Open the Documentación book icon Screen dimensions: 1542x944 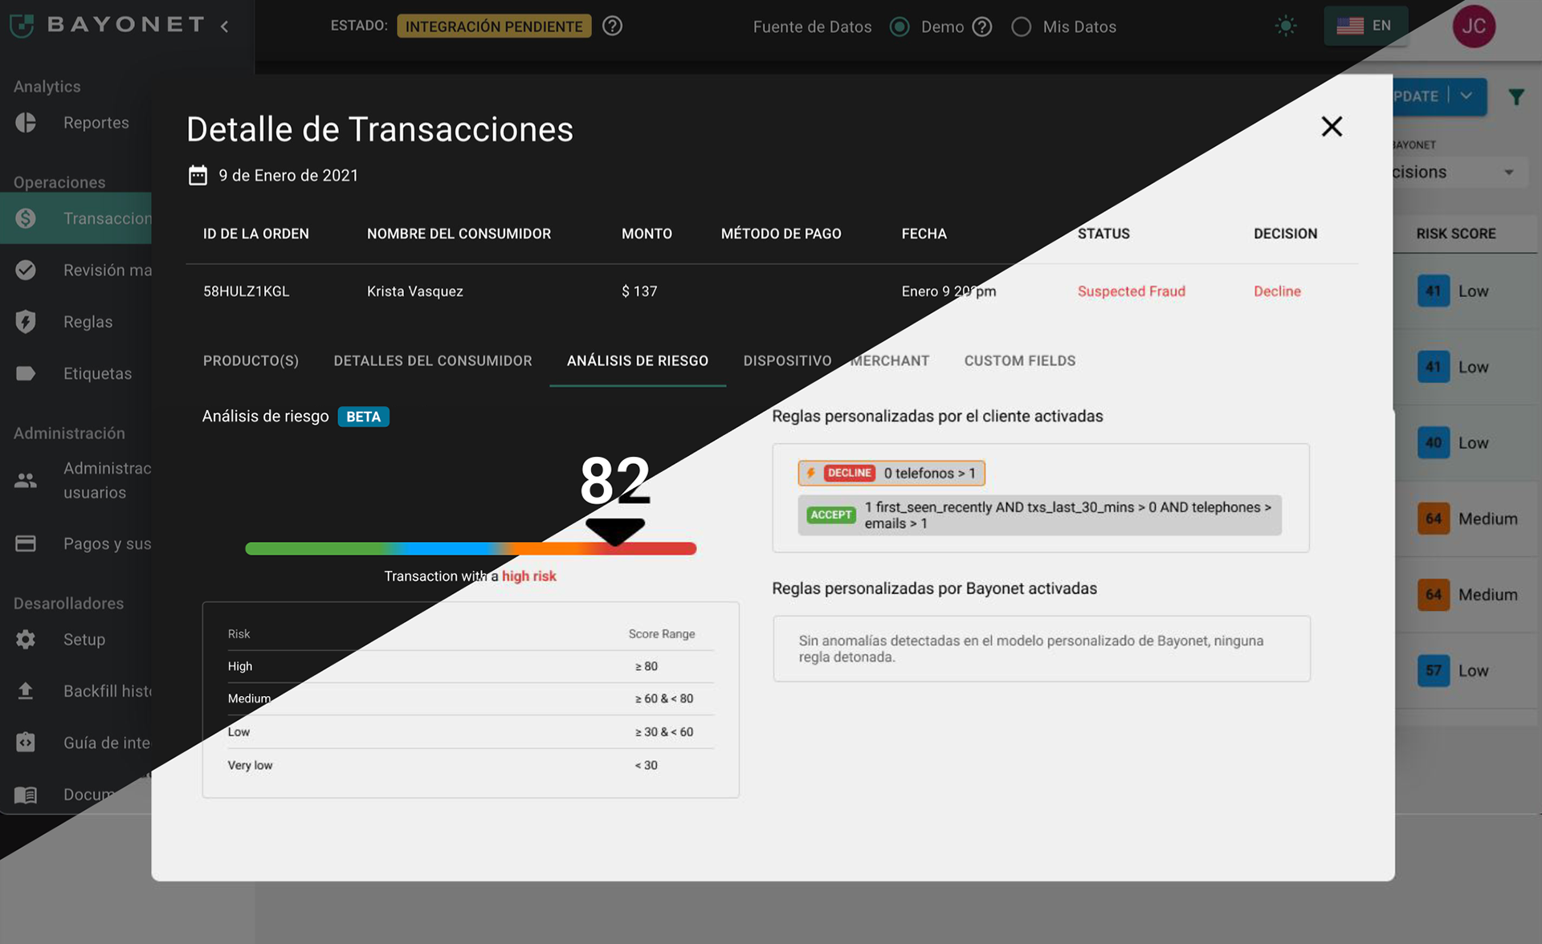(x=26, y=795)
